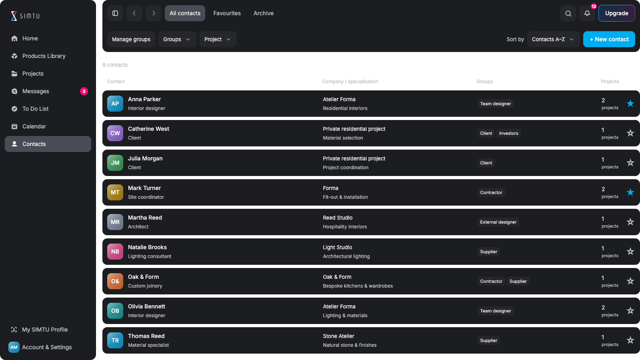Switch to the All contacts tab
Viewport: 640px width, 360px height.
coord(185,13)
